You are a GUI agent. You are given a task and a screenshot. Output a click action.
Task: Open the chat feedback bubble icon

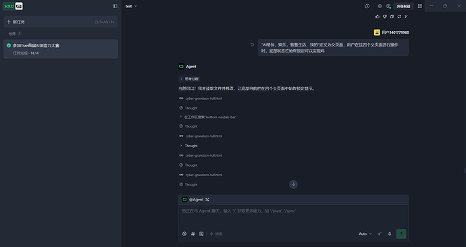[367, 6]
